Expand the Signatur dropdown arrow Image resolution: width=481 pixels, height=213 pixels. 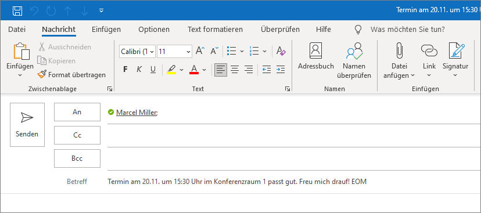click(455, 75)
